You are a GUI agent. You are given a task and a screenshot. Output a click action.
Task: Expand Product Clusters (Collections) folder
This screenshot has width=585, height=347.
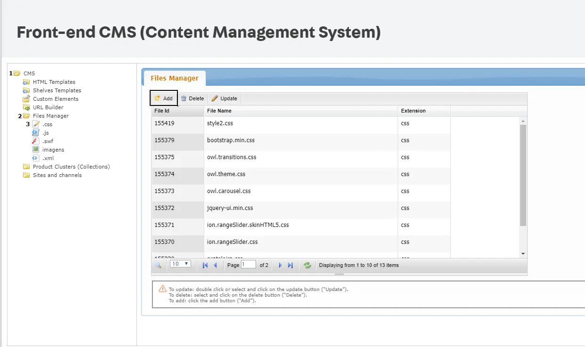(x=26, y=167)
